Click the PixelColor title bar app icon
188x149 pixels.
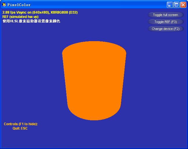click(4, 5)
